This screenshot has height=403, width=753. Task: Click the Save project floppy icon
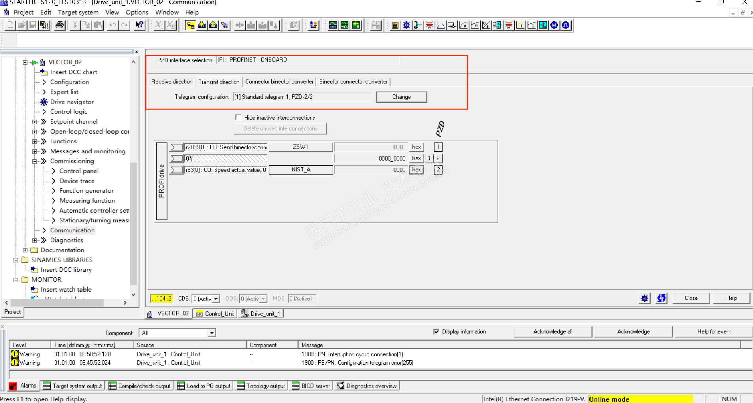pyautogui.click(x=33, y=25)
